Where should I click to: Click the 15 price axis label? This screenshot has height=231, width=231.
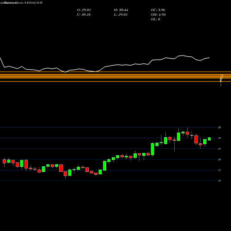click(x=219, y=170)
